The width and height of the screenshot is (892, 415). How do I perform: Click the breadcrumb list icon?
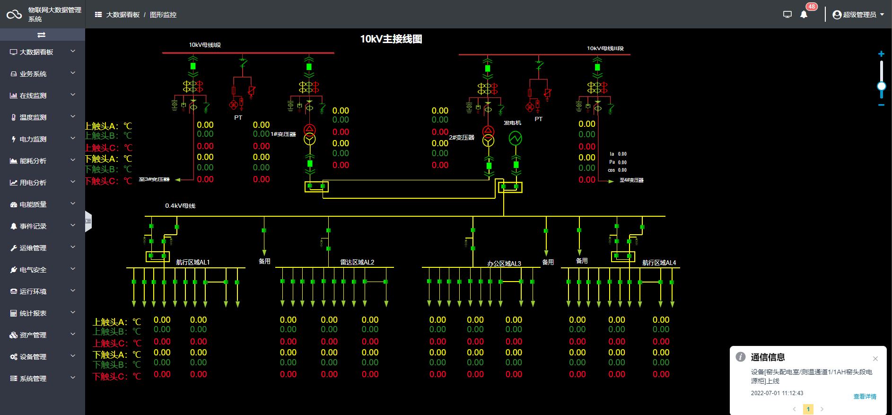98,15
